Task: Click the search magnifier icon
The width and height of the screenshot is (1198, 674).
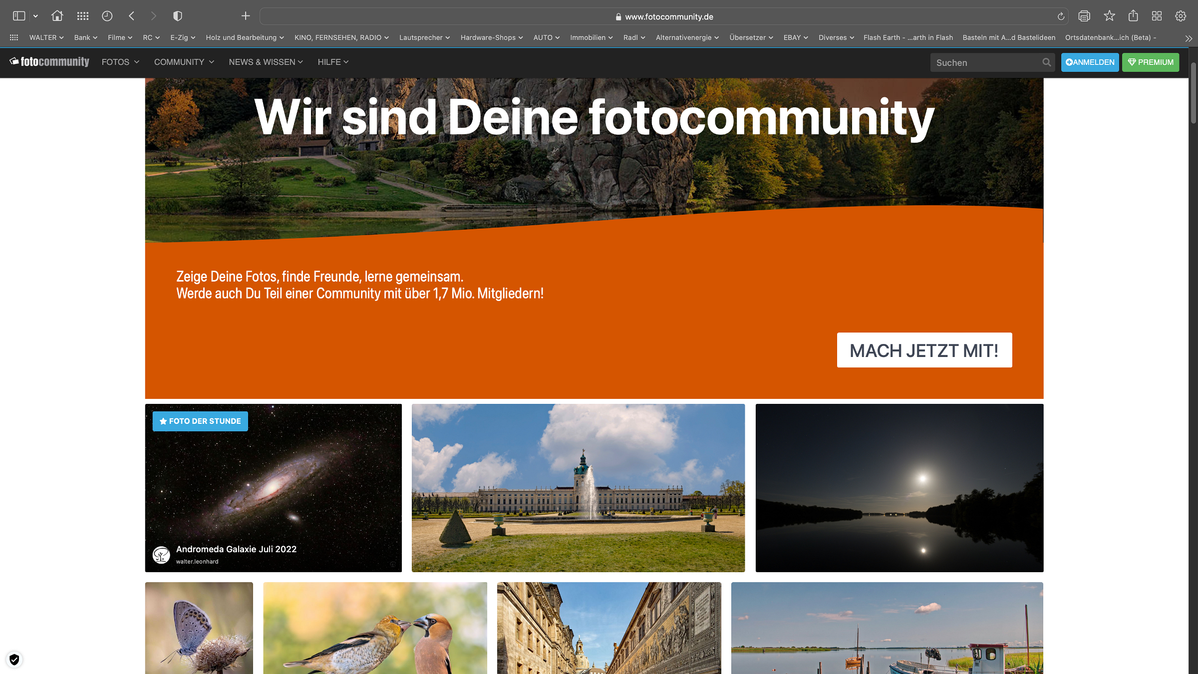Action: [1046, 62]
